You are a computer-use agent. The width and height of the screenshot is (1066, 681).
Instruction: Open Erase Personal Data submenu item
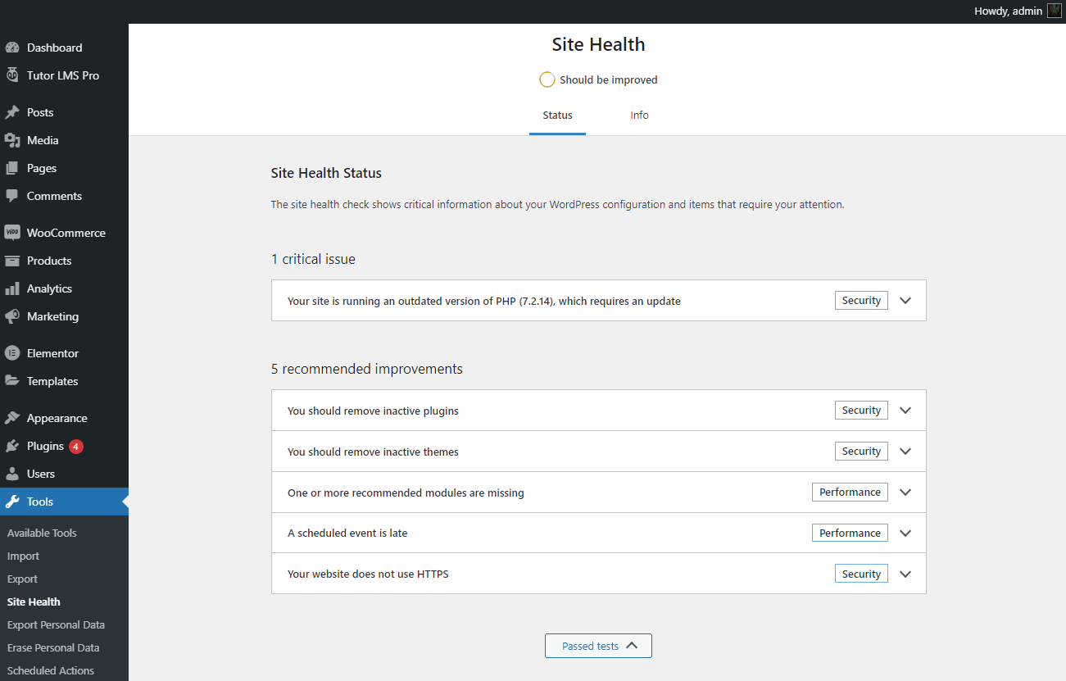pyautogui.click(x=53, y=647)
